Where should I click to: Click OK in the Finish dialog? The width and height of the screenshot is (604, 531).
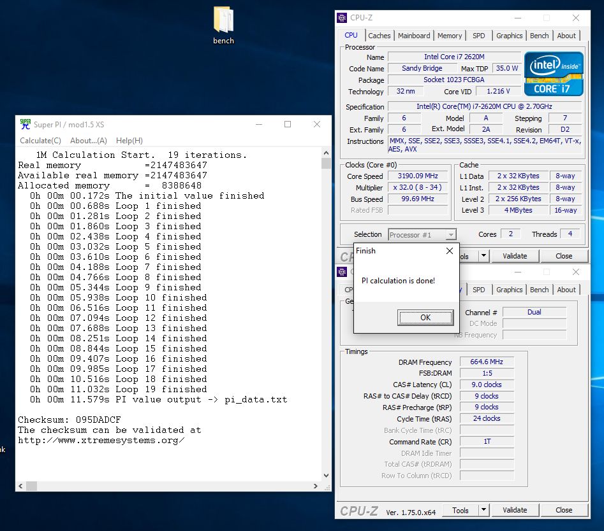coord(425,318)
